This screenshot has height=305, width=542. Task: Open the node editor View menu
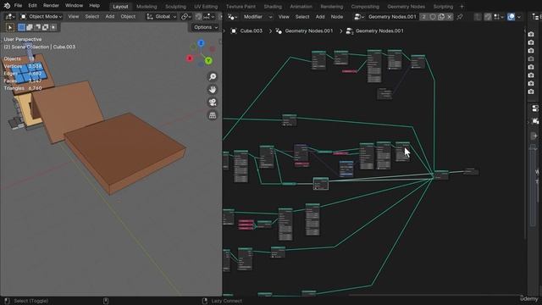pyautogui.click(x=284, y=17)
